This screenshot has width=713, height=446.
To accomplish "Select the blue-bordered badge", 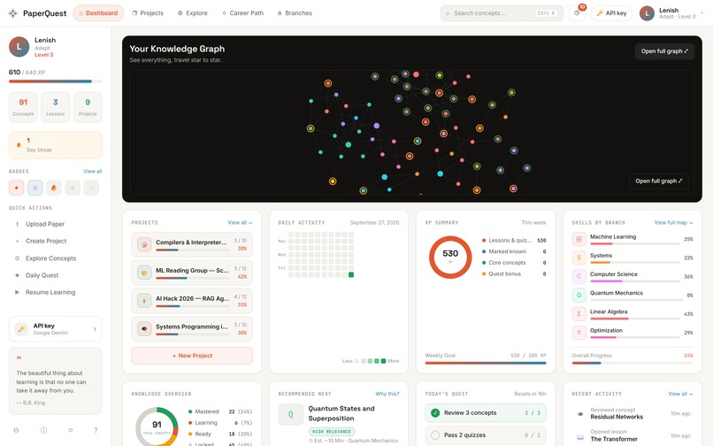I will (35, 188).
